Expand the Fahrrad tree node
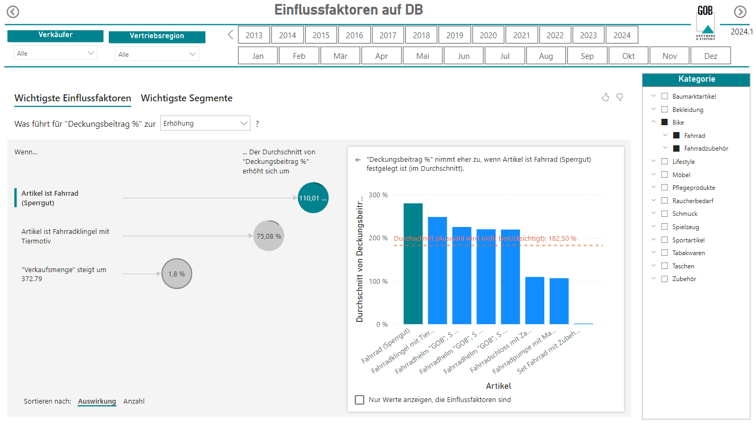The image size is (756, 428). pyautogui.click(x=665, y=136)
